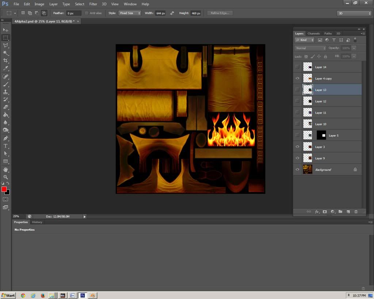Select the Hand tool
Screen dimensions: 374x299
[5, 169]
